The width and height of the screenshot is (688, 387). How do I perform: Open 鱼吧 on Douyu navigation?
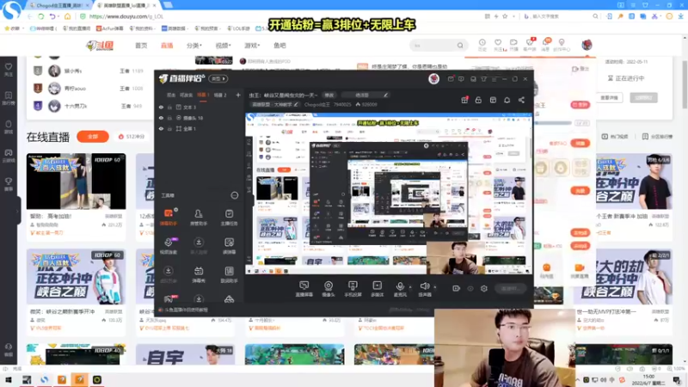[x=279, y=46]
